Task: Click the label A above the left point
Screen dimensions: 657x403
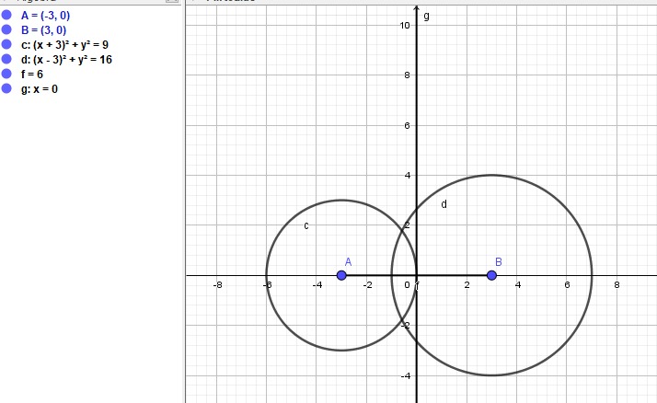Action: (349, 261)
